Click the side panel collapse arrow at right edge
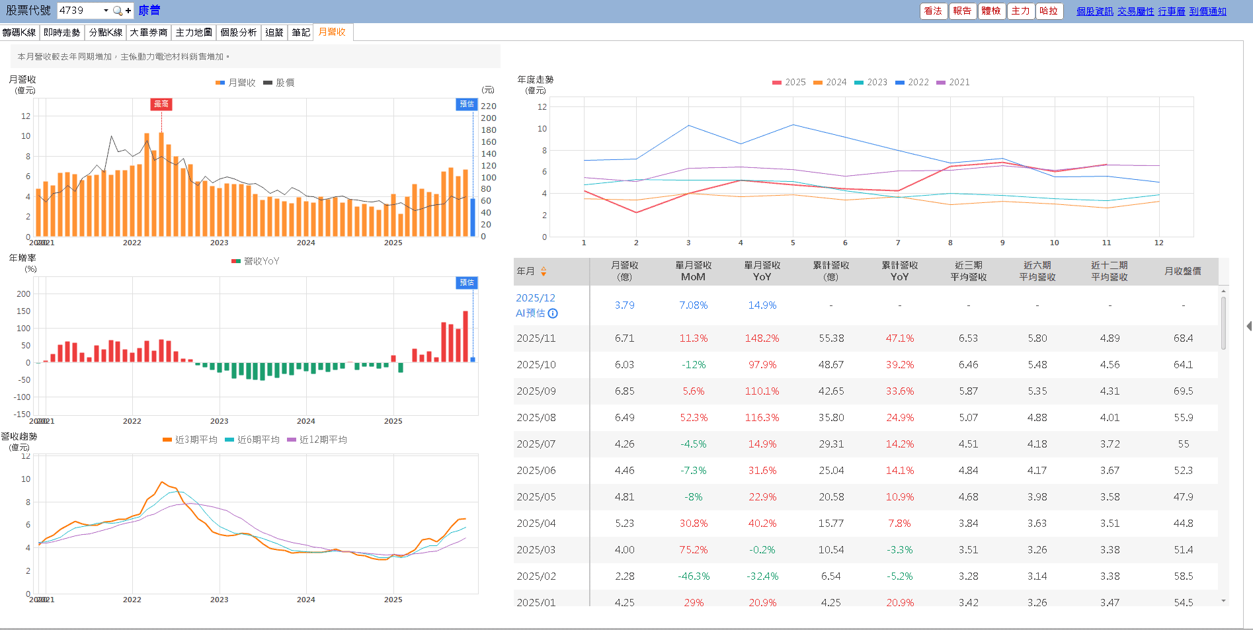Image resolution: width=1253 pixels, height=630 pixels. point(1248,326)
